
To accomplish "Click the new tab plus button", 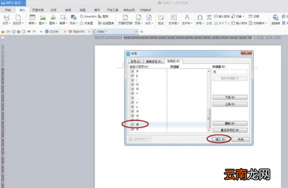I will pyautogui.click(x=142, y=32).
